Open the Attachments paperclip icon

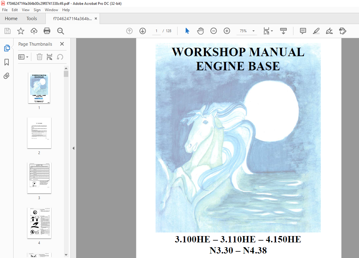click(x=7, y=76)
